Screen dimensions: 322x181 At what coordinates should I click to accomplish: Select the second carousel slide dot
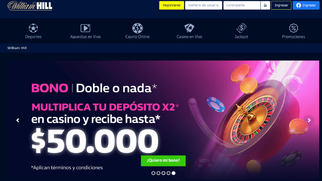158,173
